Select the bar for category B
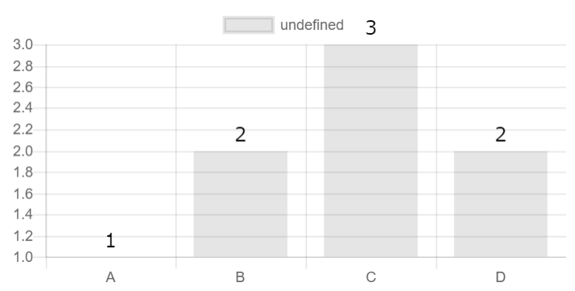 coord(241,204)
